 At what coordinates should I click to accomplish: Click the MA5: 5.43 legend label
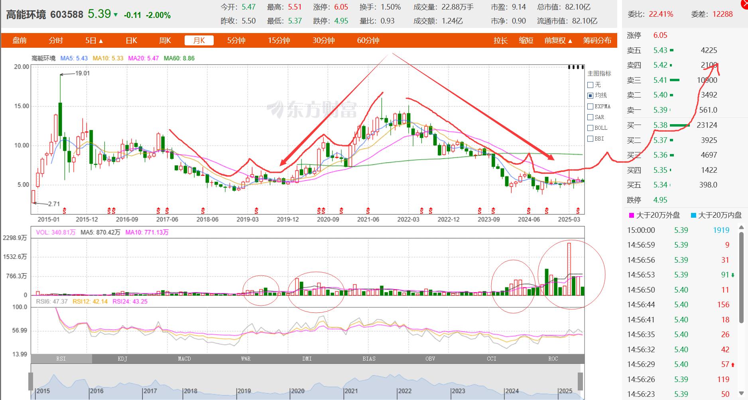point(74,58)
